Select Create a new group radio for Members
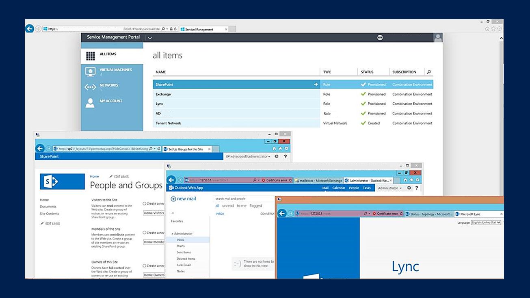 click(x=144, y=233)
